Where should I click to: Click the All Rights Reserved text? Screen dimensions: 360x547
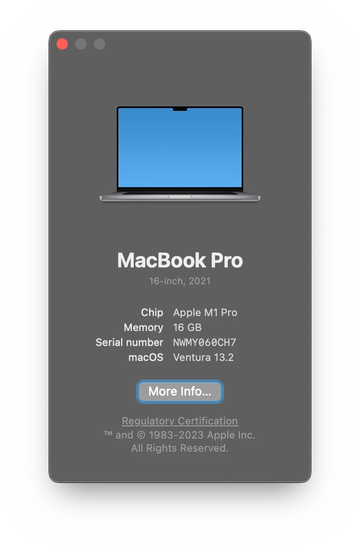[x=180, y=448]
